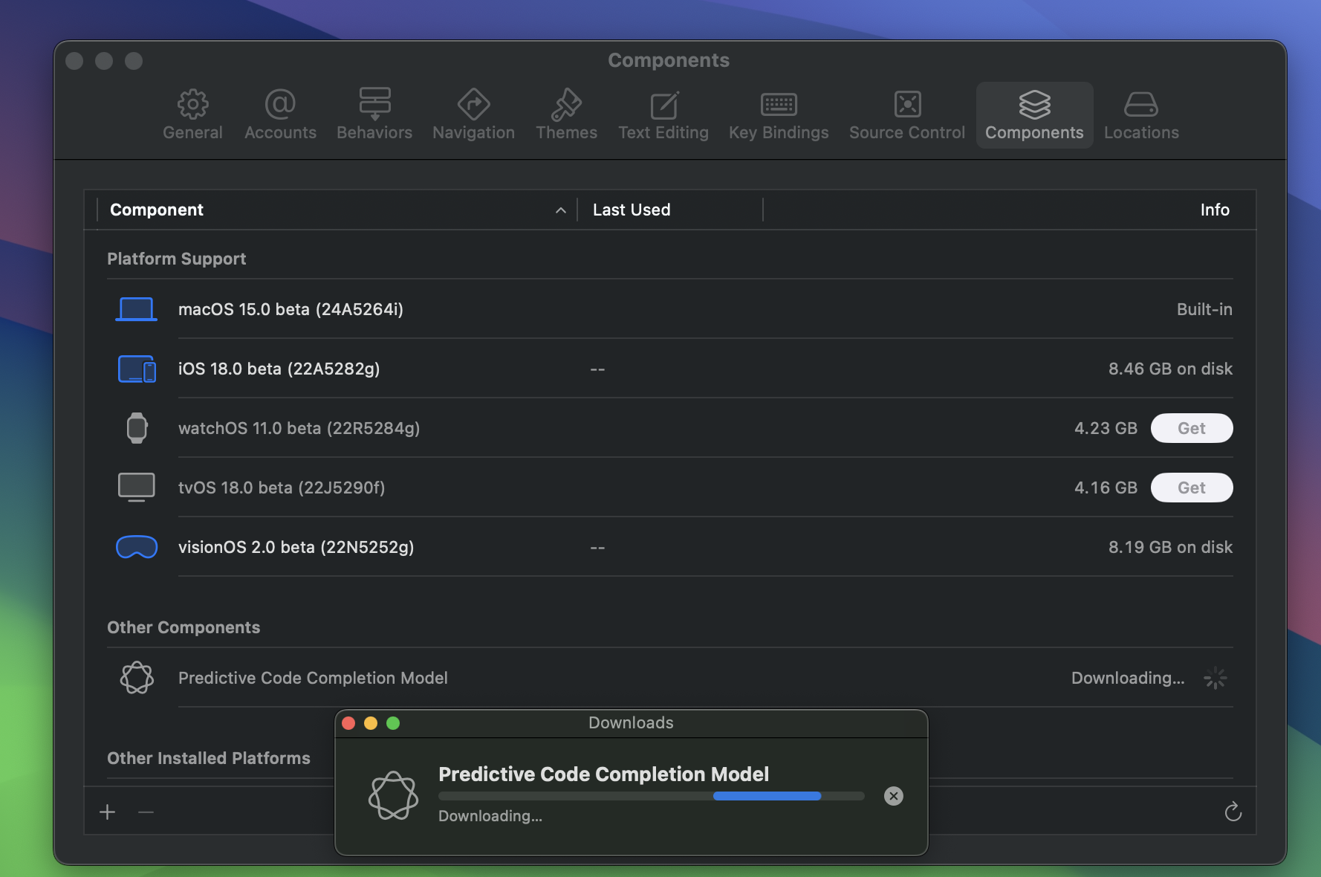Cancel the Predictive Code Completion download
The image size is (1321, 877).
point(893,796)
